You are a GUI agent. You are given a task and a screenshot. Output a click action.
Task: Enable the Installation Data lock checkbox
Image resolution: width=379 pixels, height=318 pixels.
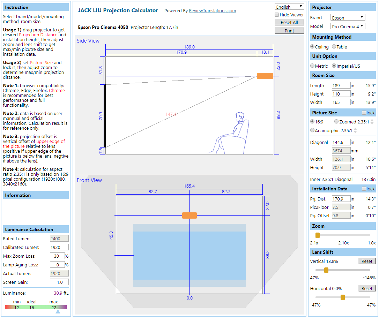[364, 189]
